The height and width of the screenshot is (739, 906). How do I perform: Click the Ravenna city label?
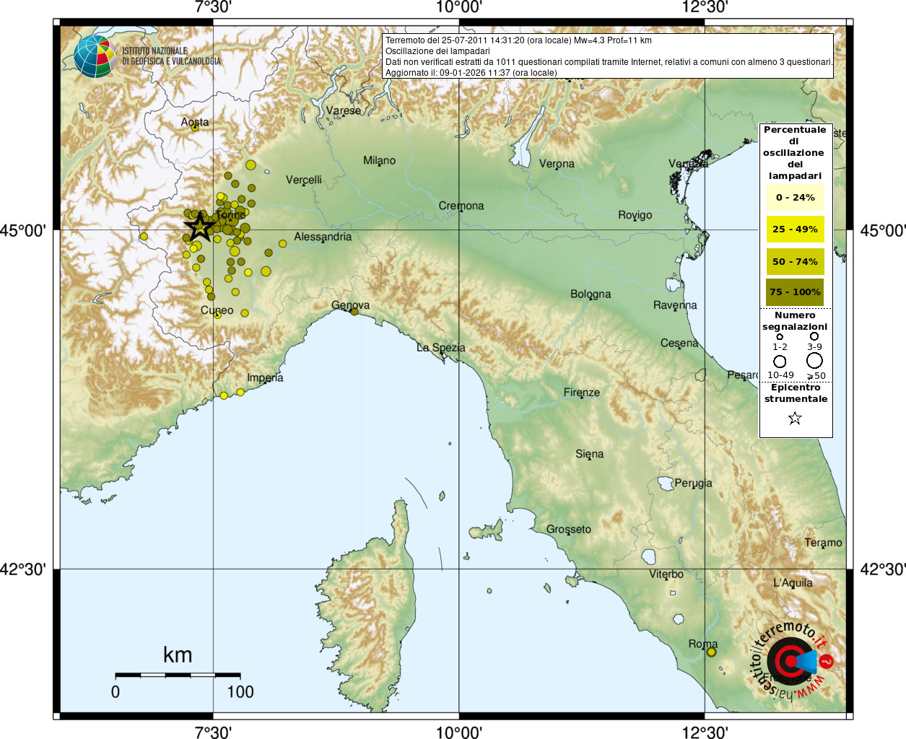tap(675, 305)
